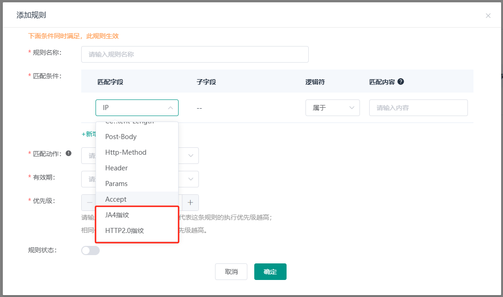The width and height of the screenshot is (503, 297).
Task: Expand the 匹配动作 dropdown arrow
Action: coord(191,156)
